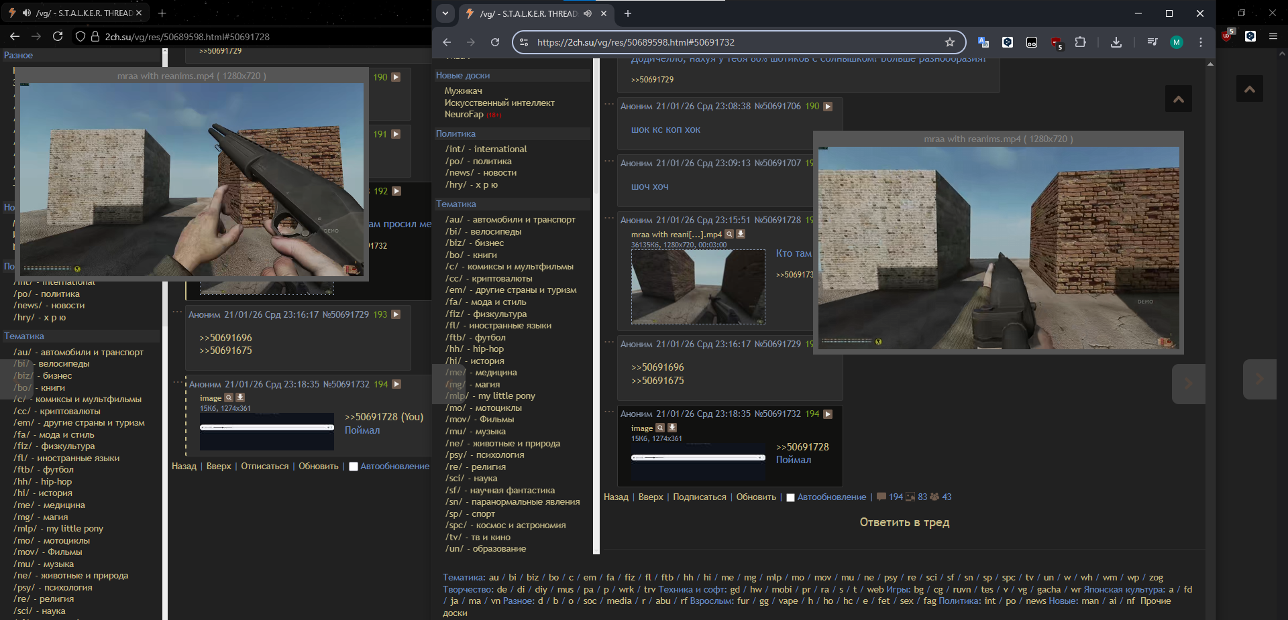Viewport: 1288px width, 620px height.
Task: Go back in Firefox window
Action: tap(15, 36)
